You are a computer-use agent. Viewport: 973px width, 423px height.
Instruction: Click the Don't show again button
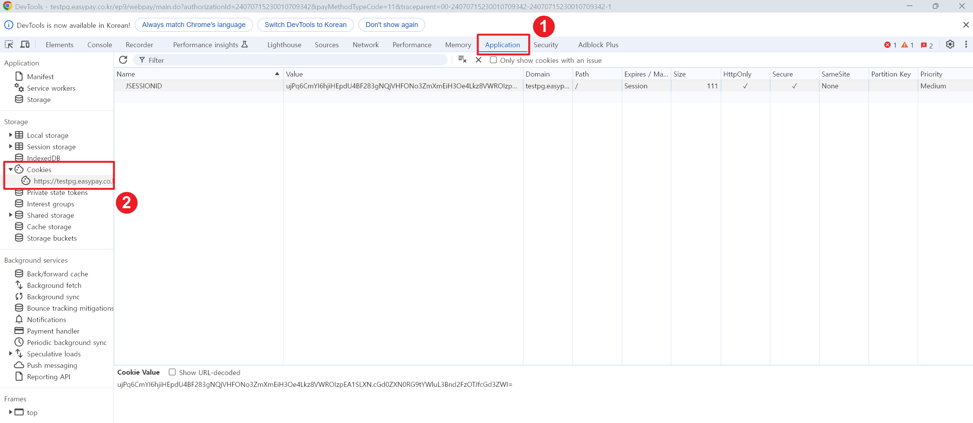pyautogui.click(x=392, y=25)
